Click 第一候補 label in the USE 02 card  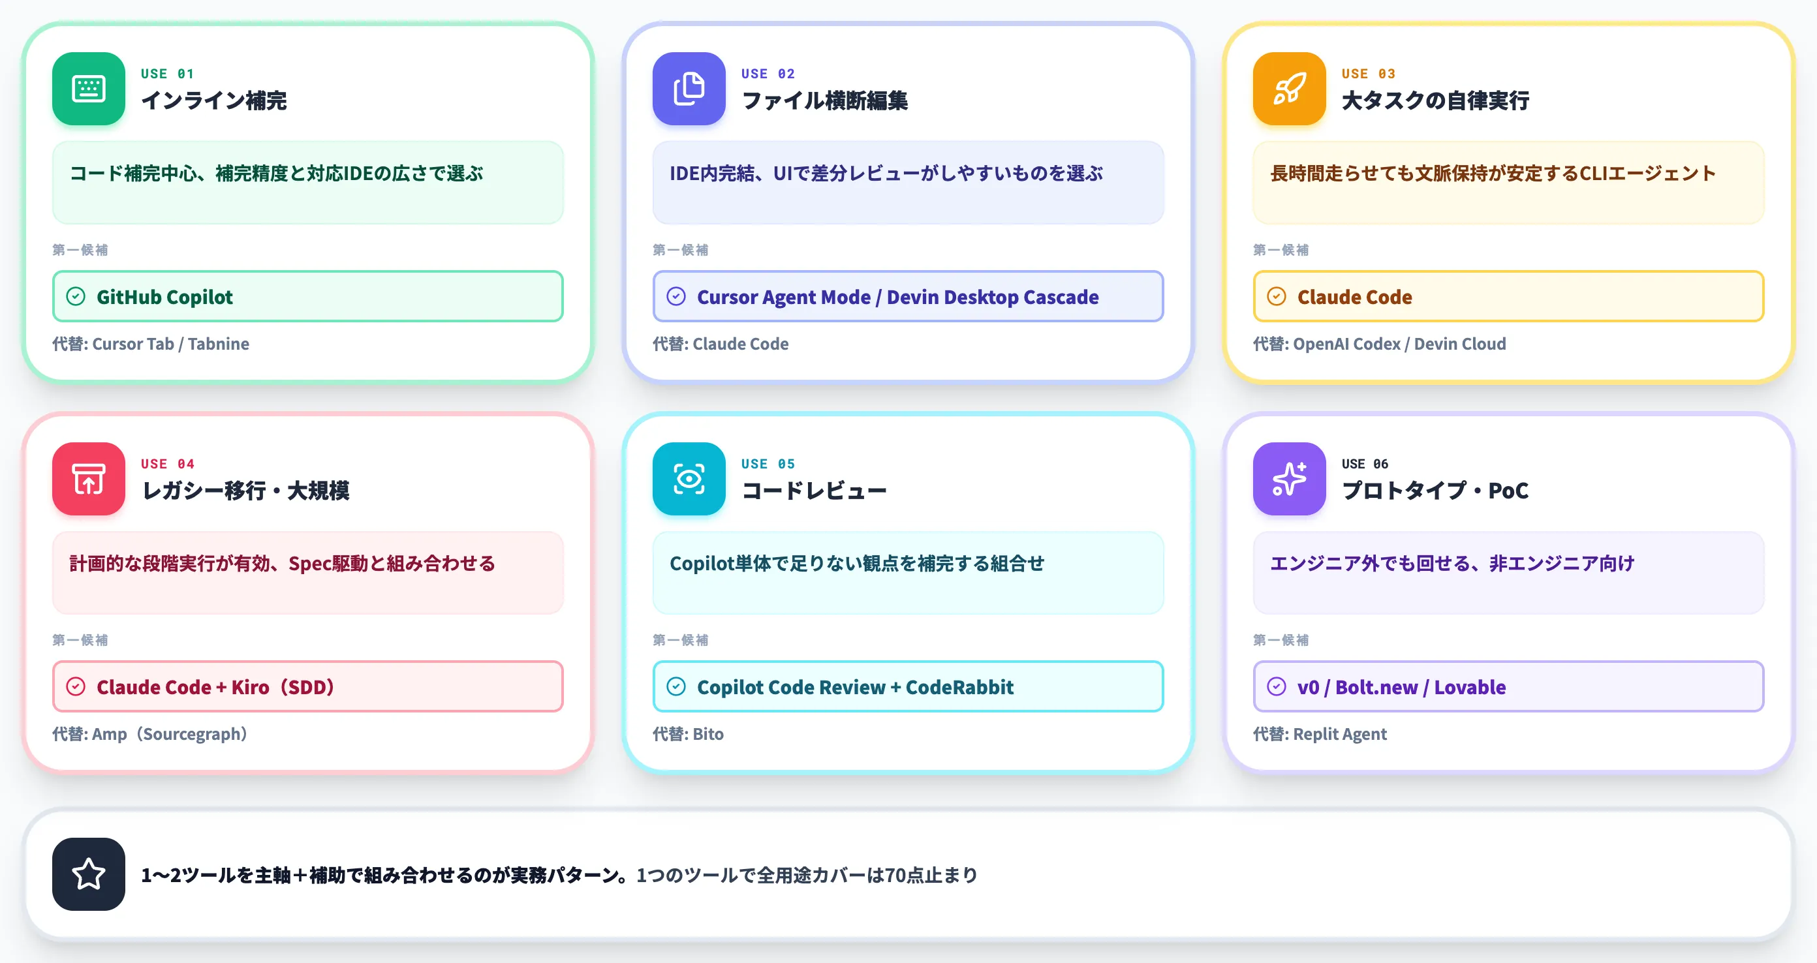(680, 250)
